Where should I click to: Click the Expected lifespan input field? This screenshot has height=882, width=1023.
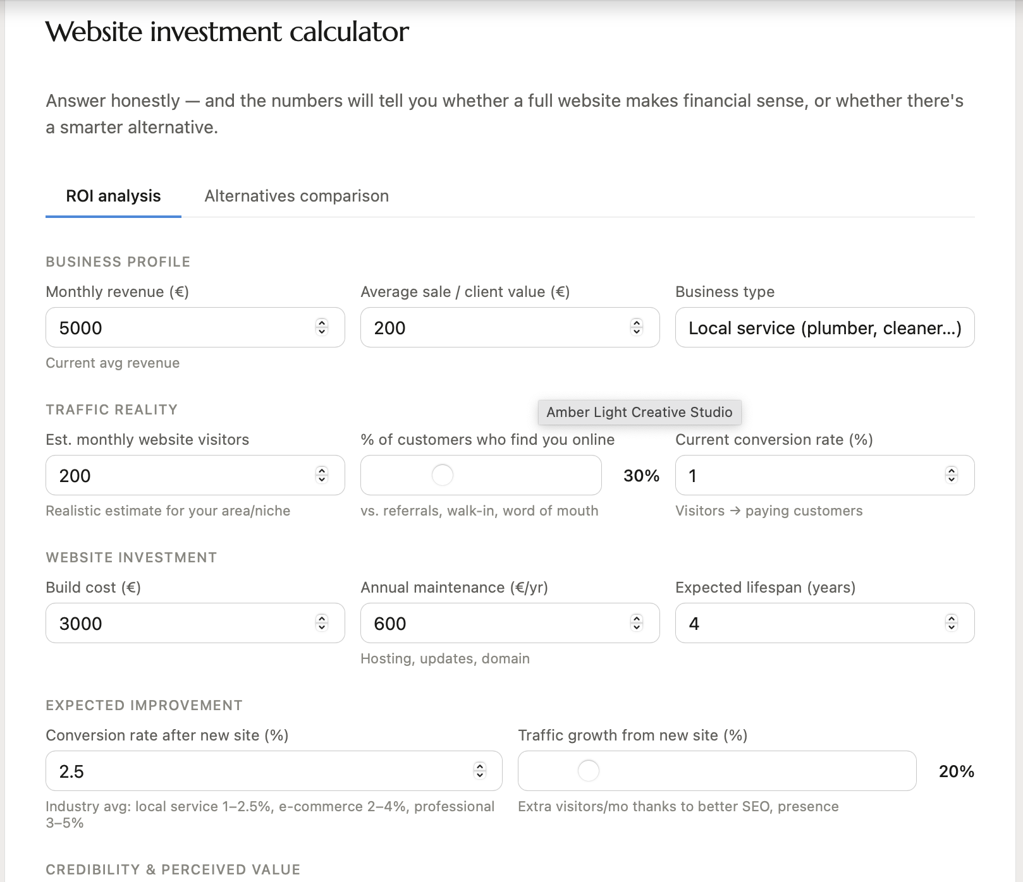pos(824,623)
